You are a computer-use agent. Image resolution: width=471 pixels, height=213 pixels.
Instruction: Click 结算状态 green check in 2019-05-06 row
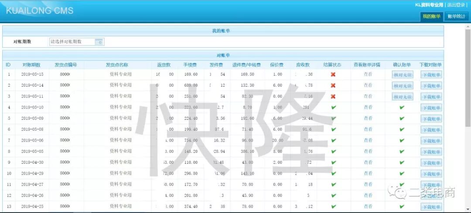tap(334, 140)
